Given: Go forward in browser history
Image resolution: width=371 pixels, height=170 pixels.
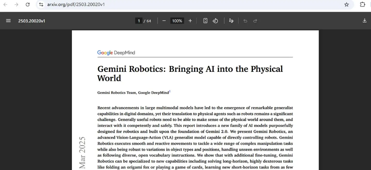Looking at the screenshot, I should [x=16, y=5].
